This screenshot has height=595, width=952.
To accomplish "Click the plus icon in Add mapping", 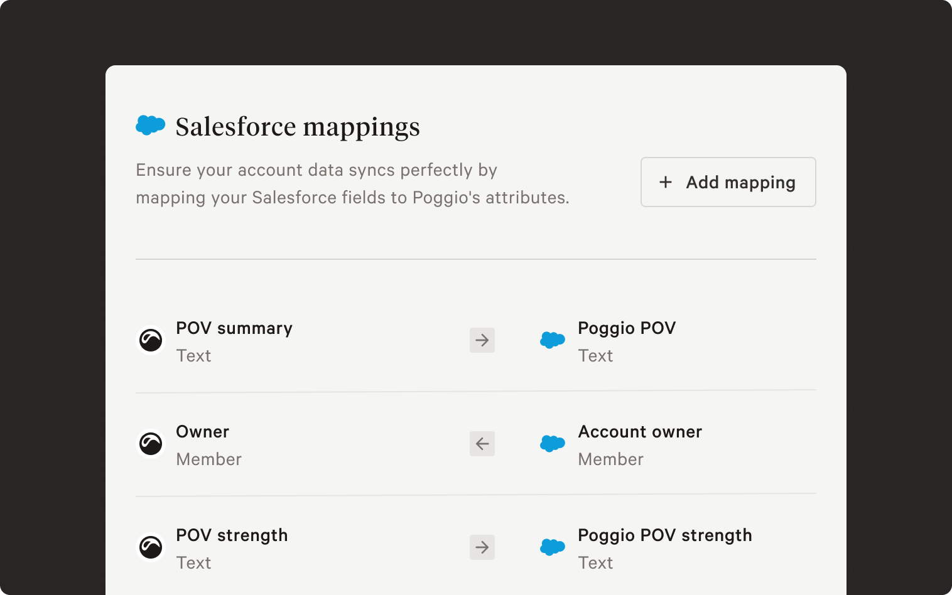I will [666, 182].
